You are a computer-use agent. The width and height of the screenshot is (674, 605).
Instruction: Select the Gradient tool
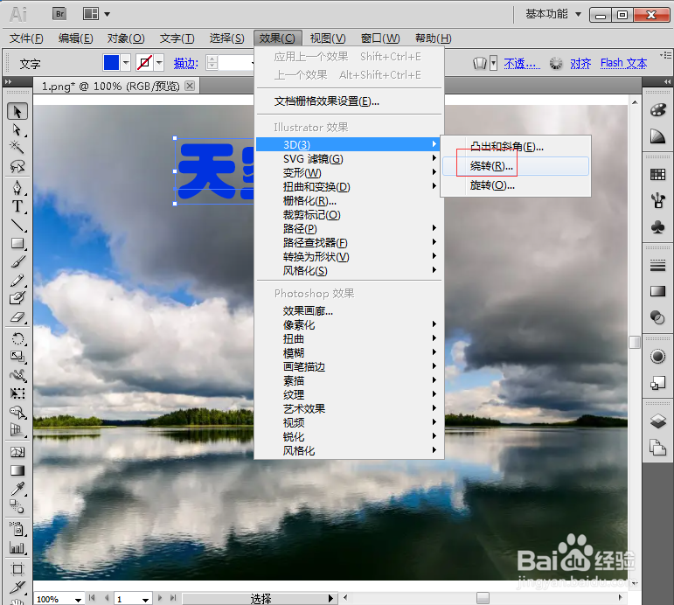[17, 470]
